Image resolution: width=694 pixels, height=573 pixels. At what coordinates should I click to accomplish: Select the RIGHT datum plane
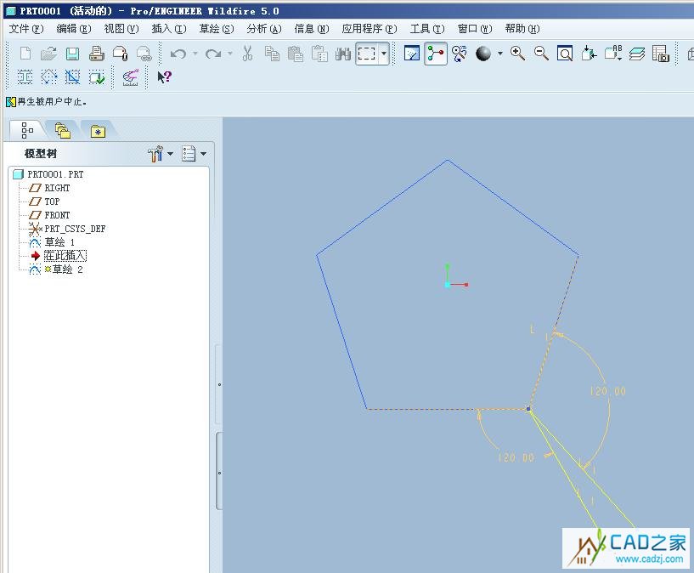click(57, 188)
